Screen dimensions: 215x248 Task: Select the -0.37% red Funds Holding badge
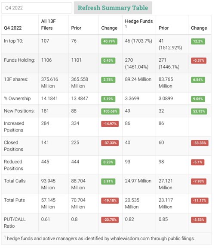(199, 60)
